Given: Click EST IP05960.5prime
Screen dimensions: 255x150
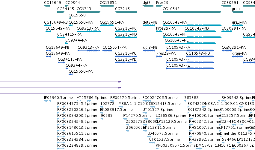Looking at the screenshot, I should [x=58, y=98].
